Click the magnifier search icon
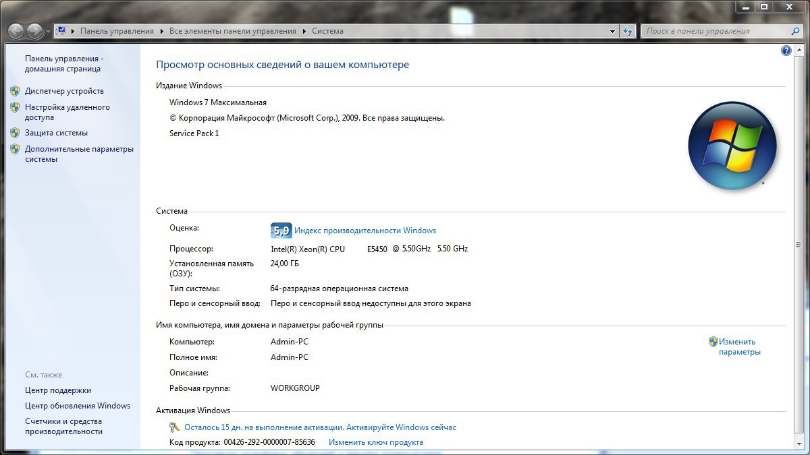 pyautogui.click(x=795, y=31)
